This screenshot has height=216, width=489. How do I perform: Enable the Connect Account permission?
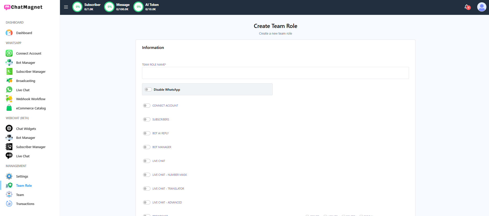tap(147, 106)
